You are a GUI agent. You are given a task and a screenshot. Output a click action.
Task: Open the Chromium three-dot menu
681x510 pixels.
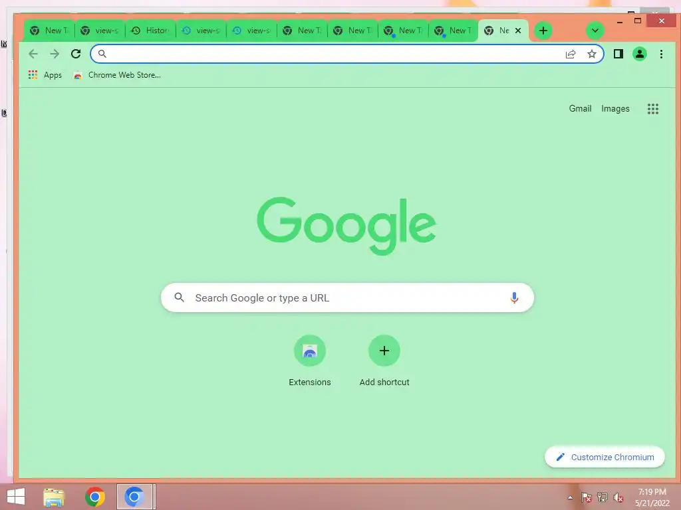pyautogui.click(x=661, y=54)
